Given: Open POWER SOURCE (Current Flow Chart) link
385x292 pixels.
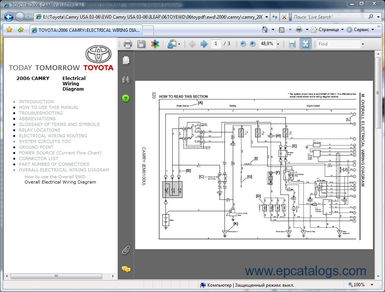Looking at the screenshot, I should 60,153.
